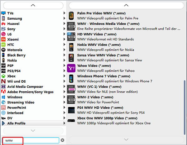Screen dimensions: 187x145
Task: Open the PSP category
Action: (x=33, y=65)
